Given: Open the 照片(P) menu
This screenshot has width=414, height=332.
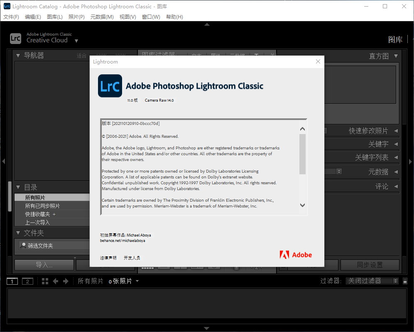Looking at the screenshot, I should tap(76, 17).
